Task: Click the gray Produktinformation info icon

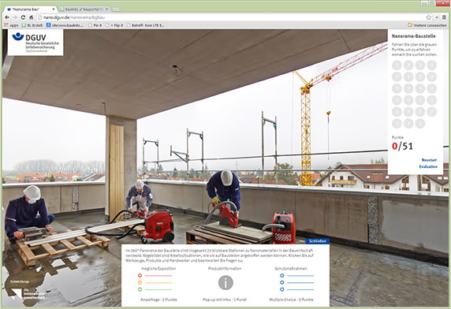Action: 225,282
